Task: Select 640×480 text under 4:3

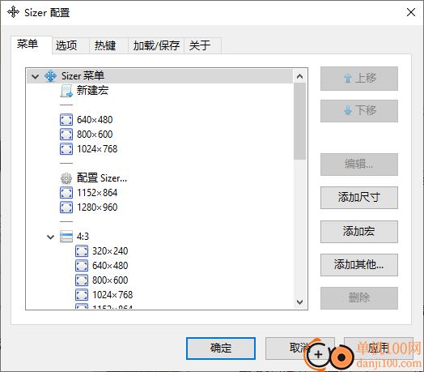Action: tap(110, 266)
